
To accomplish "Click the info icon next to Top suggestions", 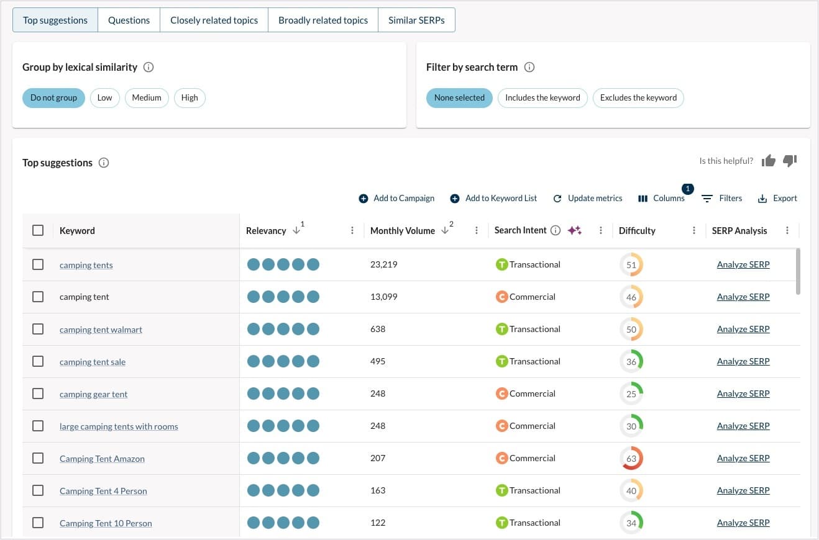I will click(104, 163).
